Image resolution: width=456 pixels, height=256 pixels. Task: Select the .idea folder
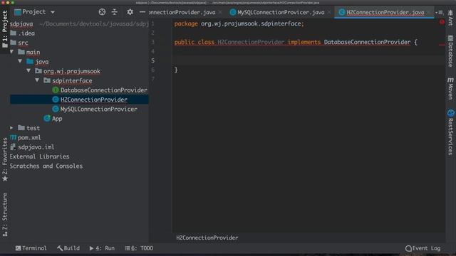23,33
